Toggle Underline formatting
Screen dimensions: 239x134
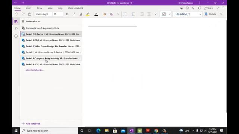click(81, 14)
